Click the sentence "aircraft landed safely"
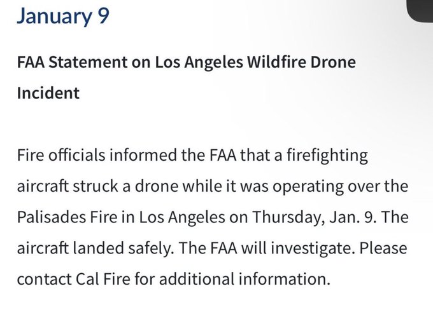Viewport: 433px width, 317px height. [96, 248]
